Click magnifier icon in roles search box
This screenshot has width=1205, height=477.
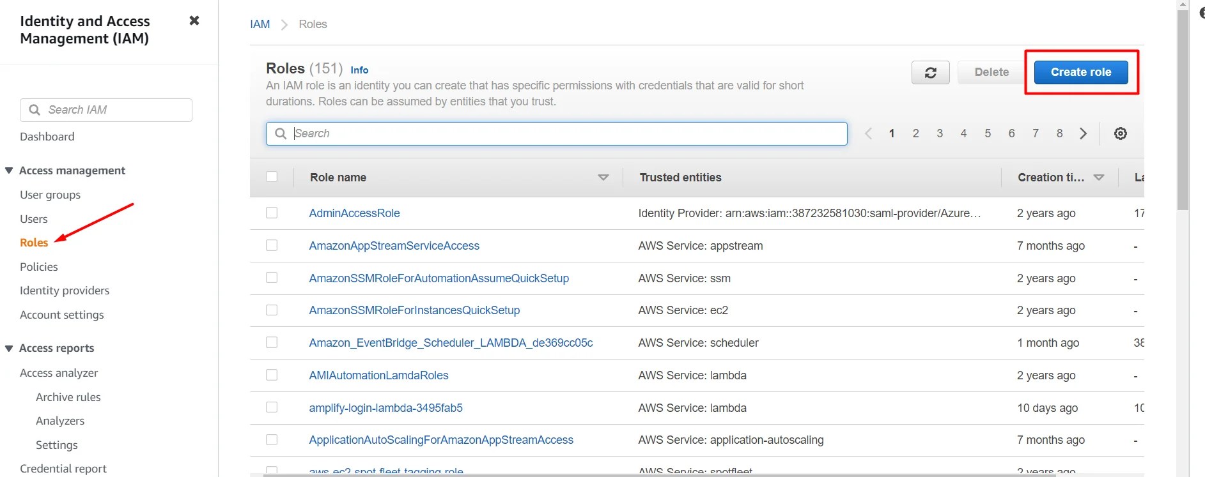[280, 133]
